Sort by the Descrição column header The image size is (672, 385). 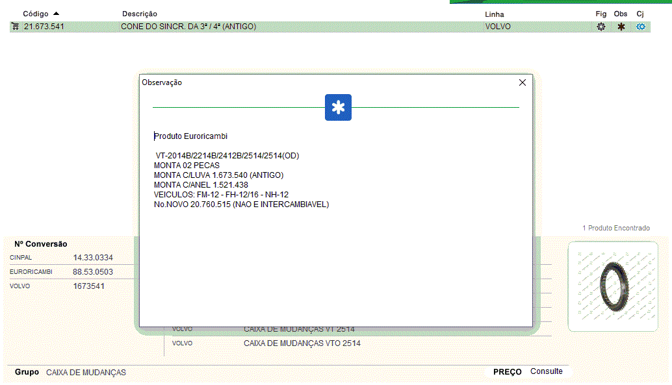(139, 14)
